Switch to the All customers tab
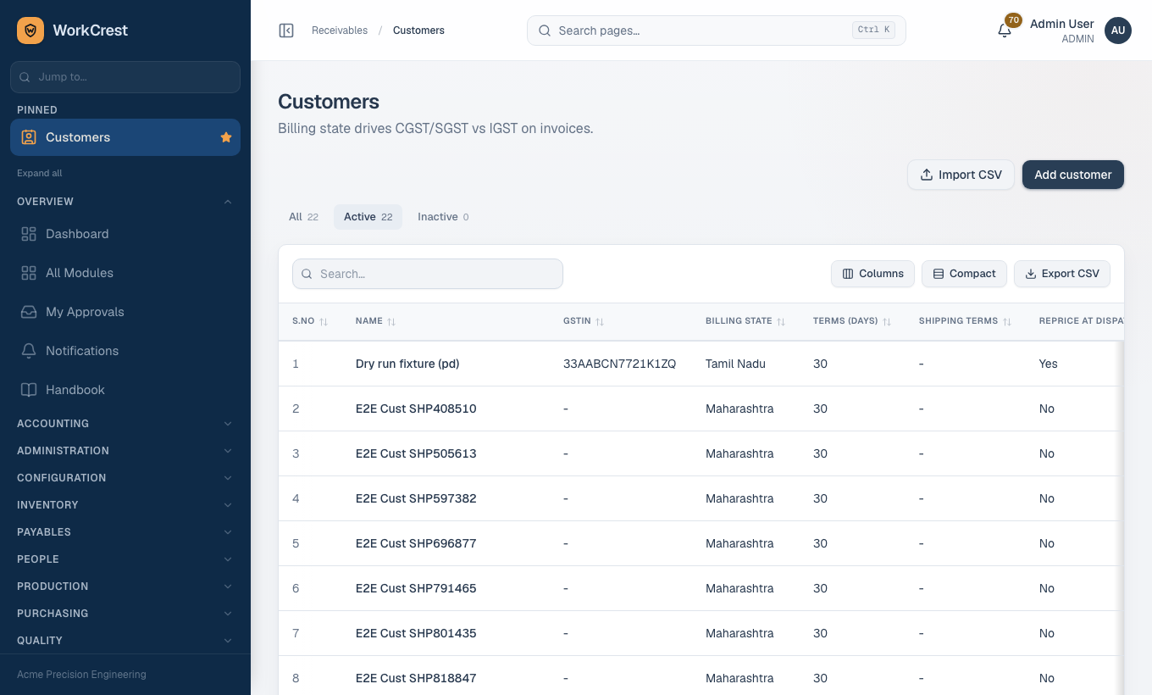Viewport: 1152px width, 695px height. tap(303, 217)
